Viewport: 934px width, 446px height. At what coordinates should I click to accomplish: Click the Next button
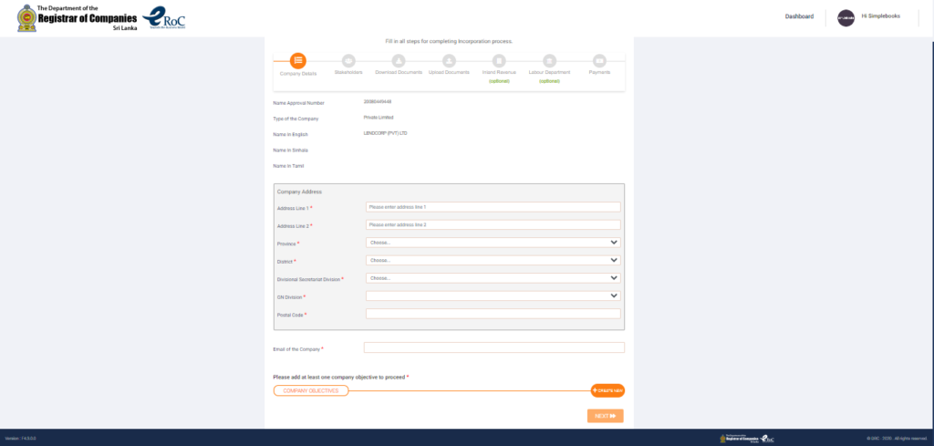(606, 416)
